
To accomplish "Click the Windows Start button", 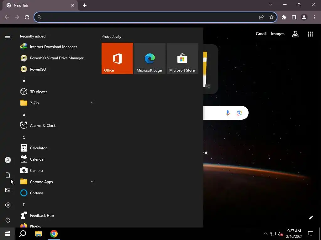I will pos(8,234).
